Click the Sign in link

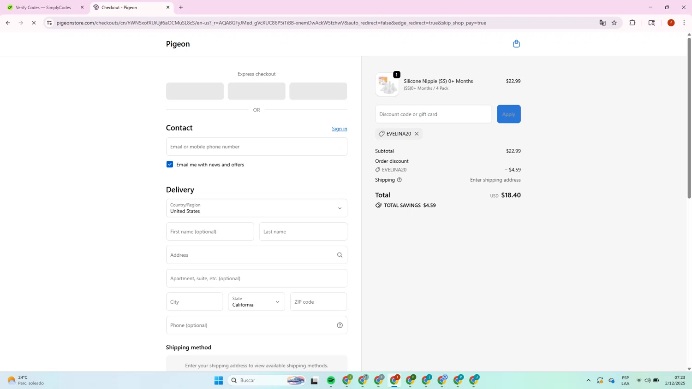pyautogui.click(x=340, y=129)
